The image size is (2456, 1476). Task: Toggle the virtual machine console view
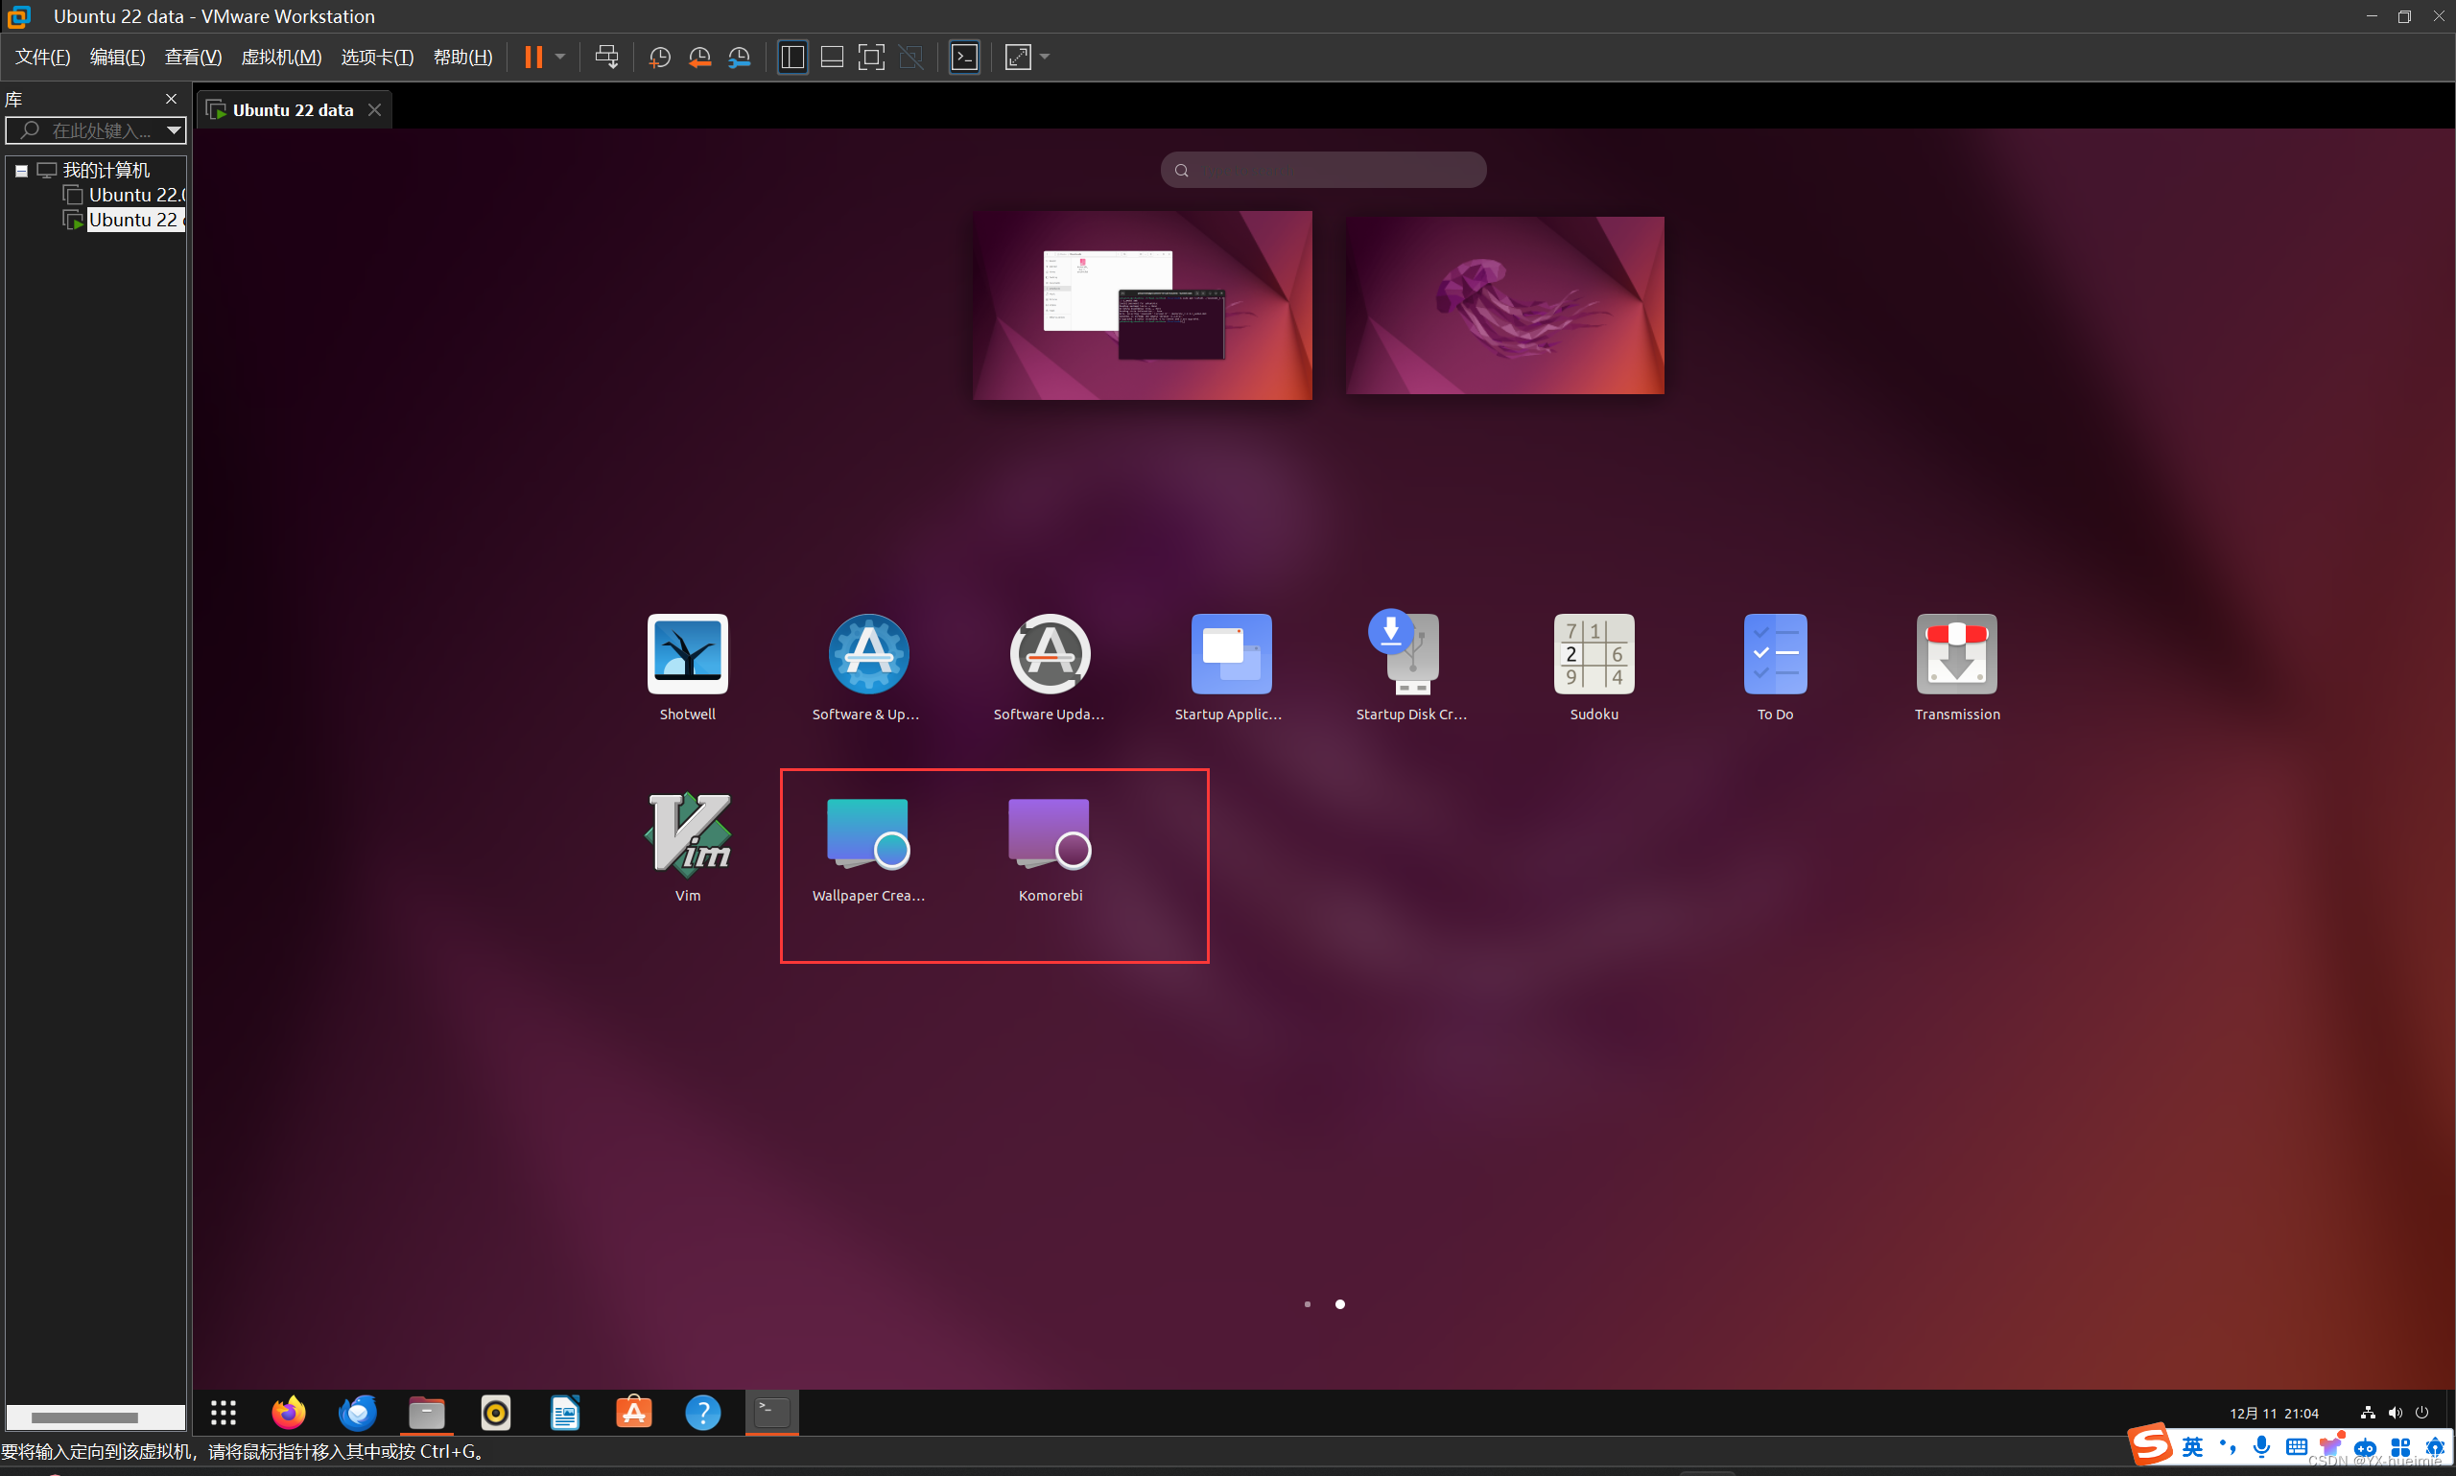click(x=964, y=57)
